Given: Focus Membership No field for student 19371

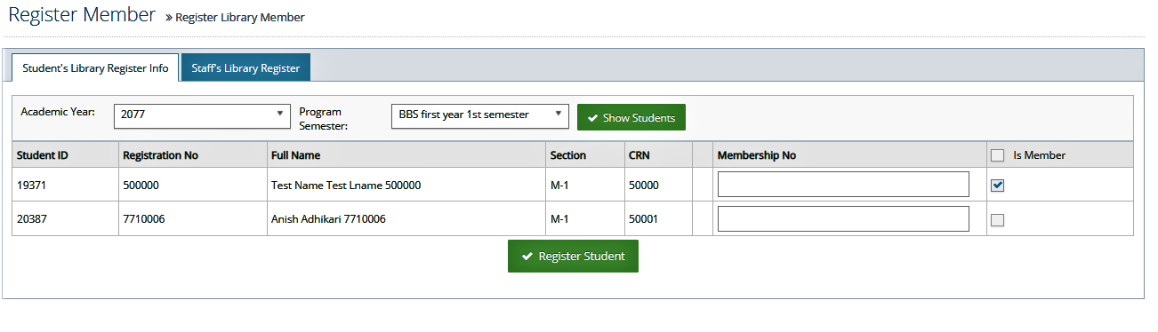Looking at the screenshot, I should coord(843,185).
